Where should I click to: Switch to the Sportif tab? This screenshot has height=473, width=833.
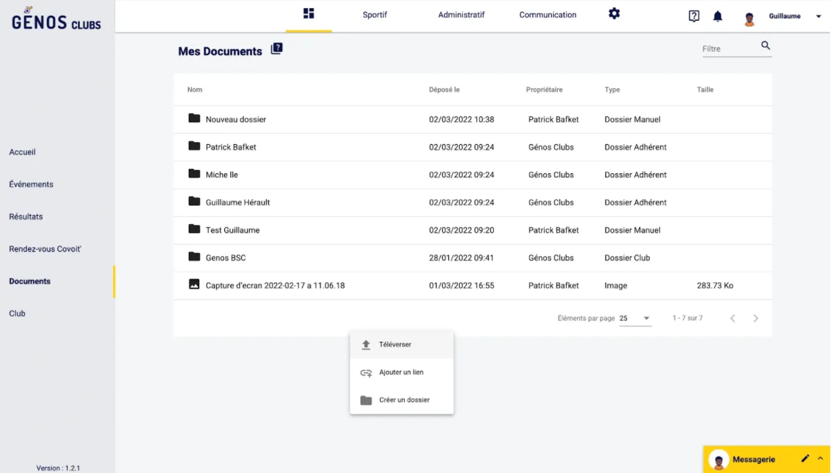[374, 15]
